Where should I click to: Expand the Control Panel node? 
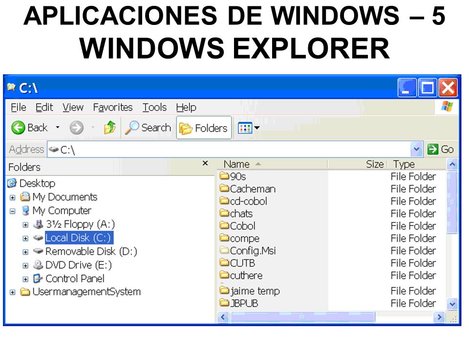pyautogui.click(x=25, y=279)
